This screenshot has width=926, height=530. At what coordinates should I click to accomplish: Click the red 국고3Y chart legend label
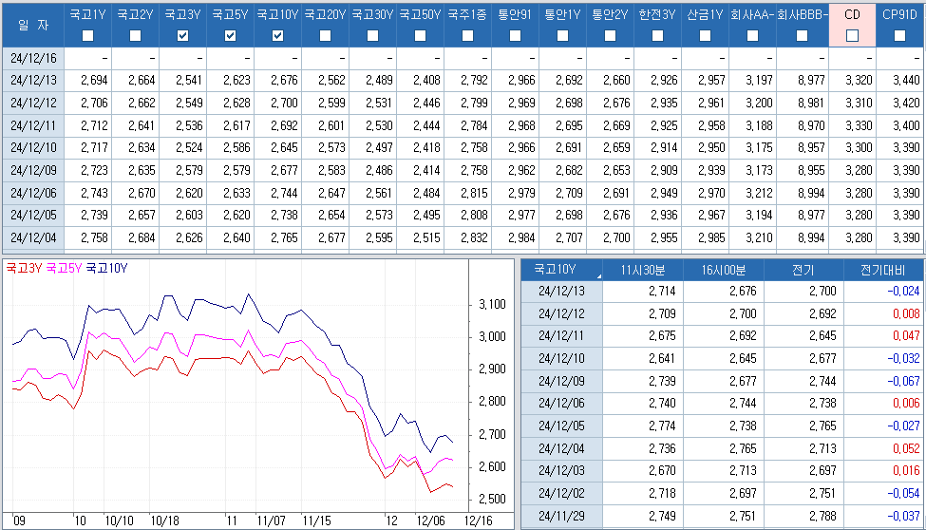click(x=24, y=268)
